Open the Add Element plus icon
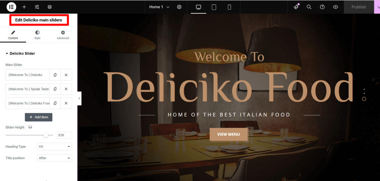 [x=24, y=7]
